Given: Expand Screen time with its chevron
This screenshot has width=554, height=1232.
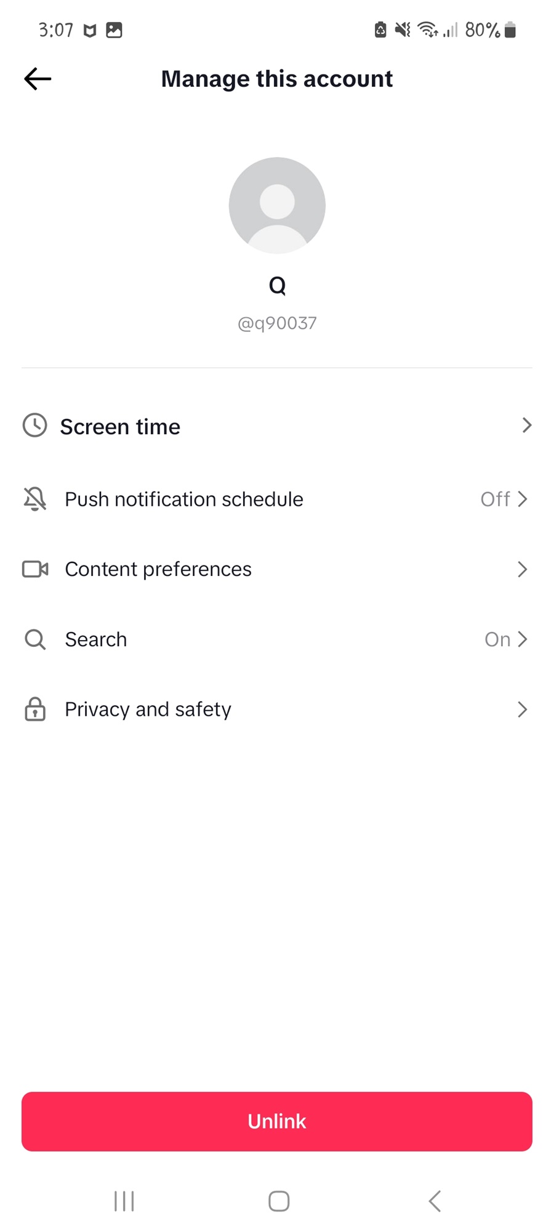Looking at the screenshot, I should (x=526, y=426).
